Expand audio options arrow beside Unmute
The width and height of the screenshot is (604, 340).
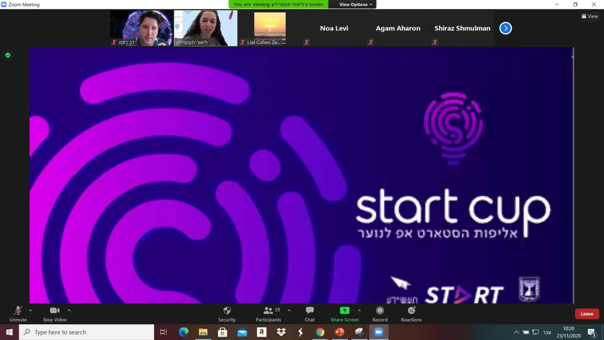31,310
